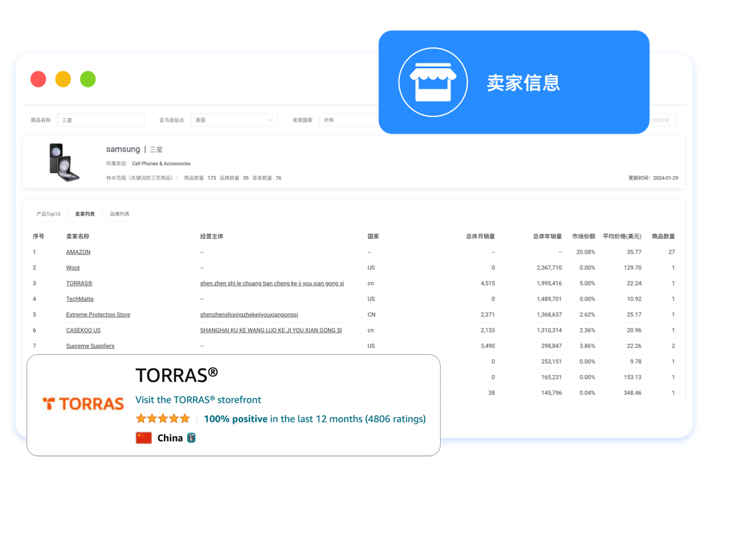Click the yellow window dot
Image resolution: width=742 pixels, height=542 pixels.
point(63,79)
